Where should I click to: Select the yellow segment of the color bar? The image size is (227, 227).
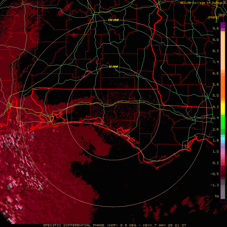pos(223,108)
